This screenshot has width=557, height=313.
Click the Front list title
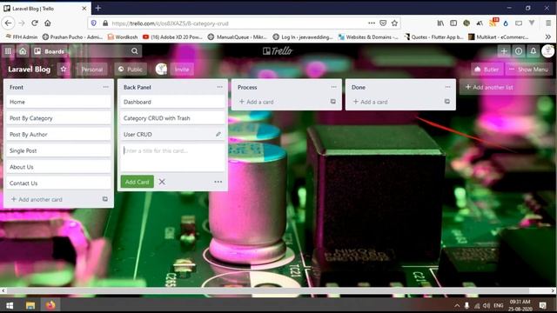pyautogui.click(x=17, y=87)
